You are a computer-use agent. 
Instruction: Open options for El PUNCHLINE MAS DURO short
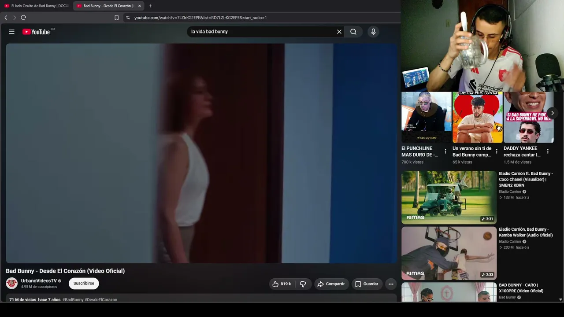(445, 151)
